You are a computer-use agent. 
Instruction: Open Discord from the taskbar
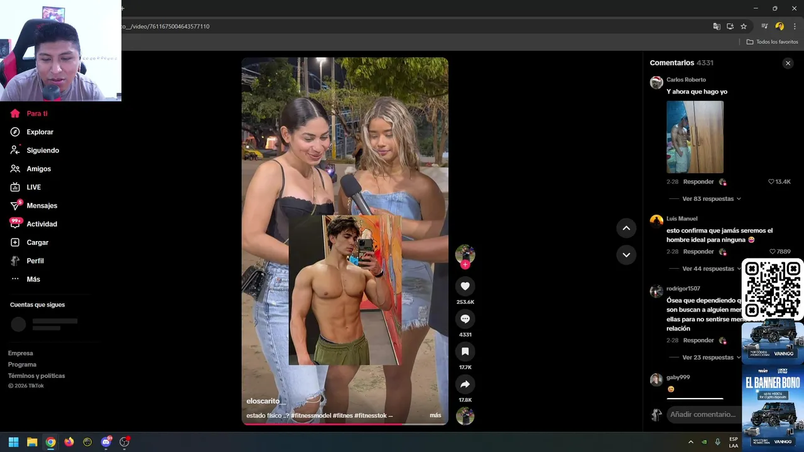tap(106, 442)
